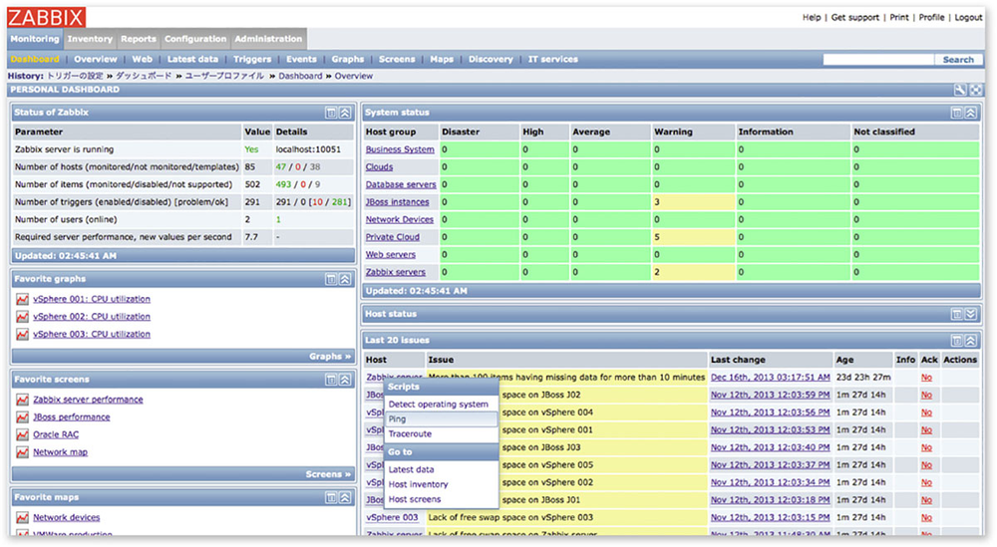The height and width of the screenshot is (547, 997).
Task: Open Favorite graphs widget menu icon
Action: click(331, 279)
